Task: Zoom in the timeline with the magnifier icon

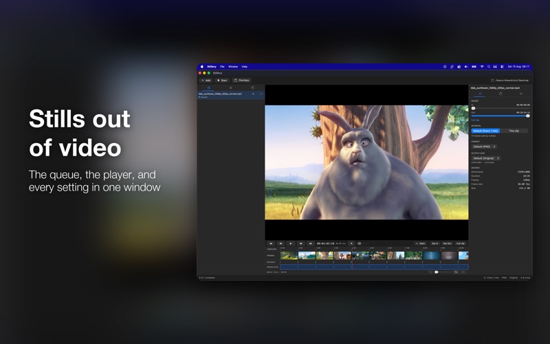Action: point(456,272)
